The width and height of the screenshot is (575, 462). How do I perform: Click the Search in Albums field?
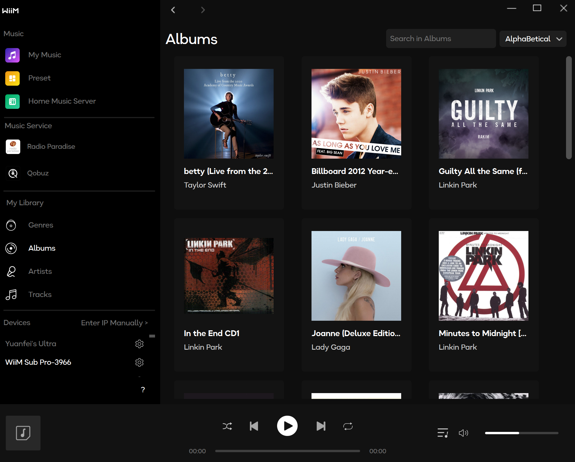pos(441,38)
